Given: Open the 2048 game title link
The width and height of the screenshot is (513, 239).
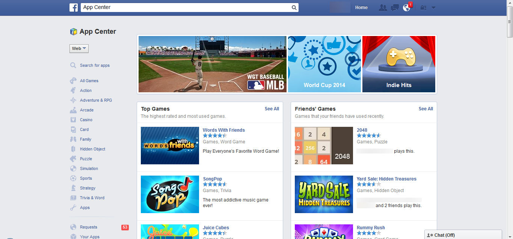Looking at the screenshot, I should (362, 130).
